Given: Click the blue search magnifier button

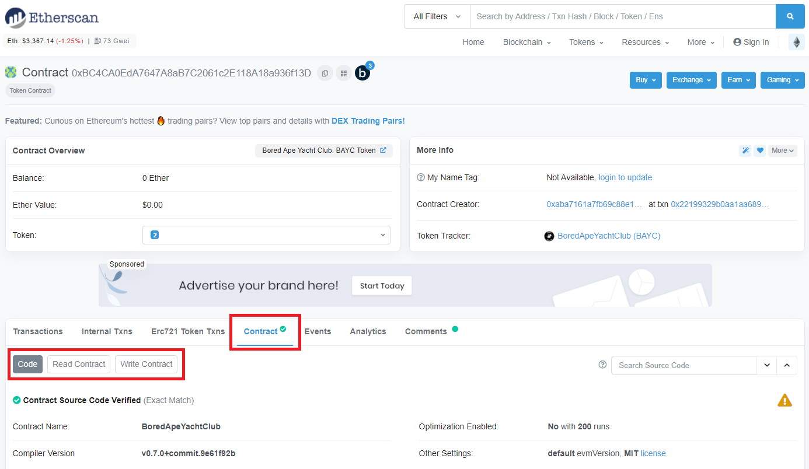Looking at the screenshot, I should pos(790,16).
